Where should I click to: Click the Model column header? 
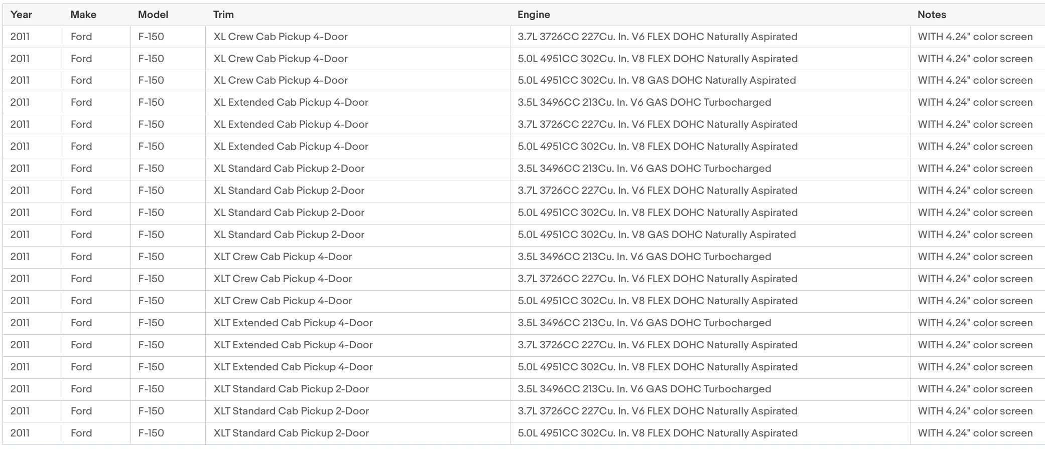click(x=153, y=15)
